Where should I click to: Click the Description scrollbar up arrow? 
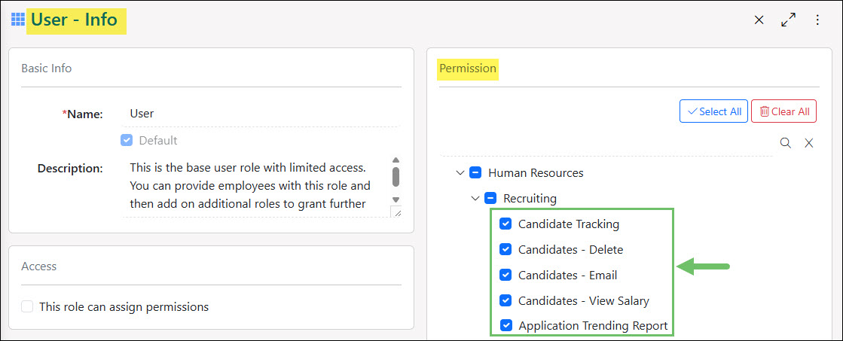(x=396, y=160)
